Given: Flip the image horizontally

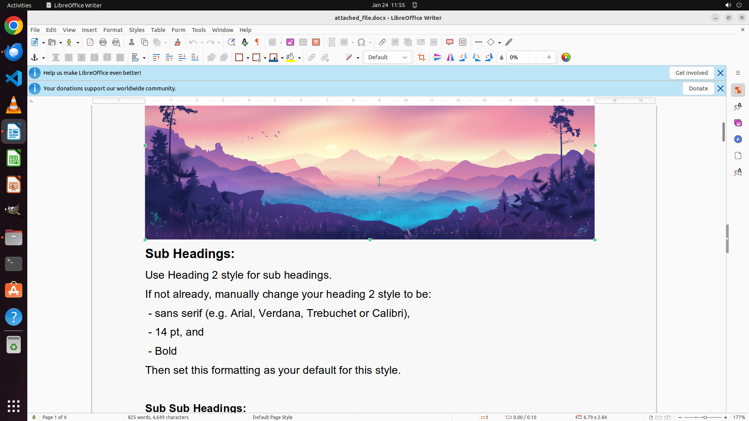Looking at the screenshot, I should pos(450,58).
